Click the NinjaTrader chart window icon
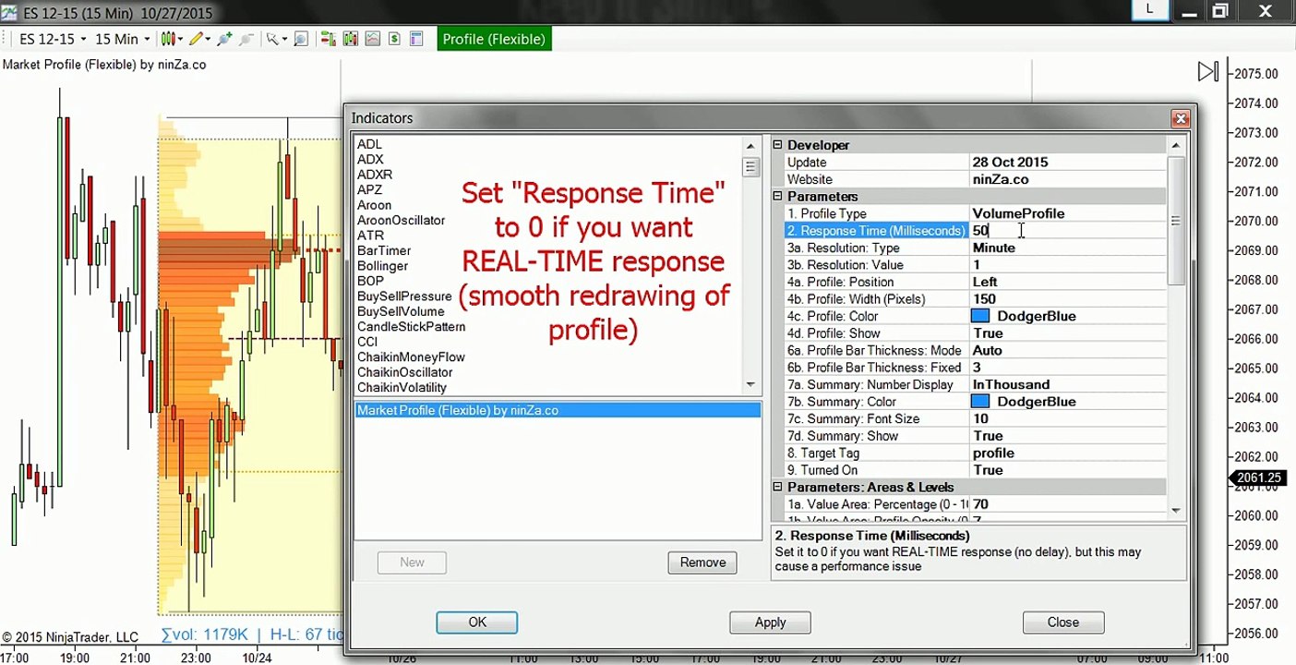The height and width of the screenshot is (665, 1296). 8,13
